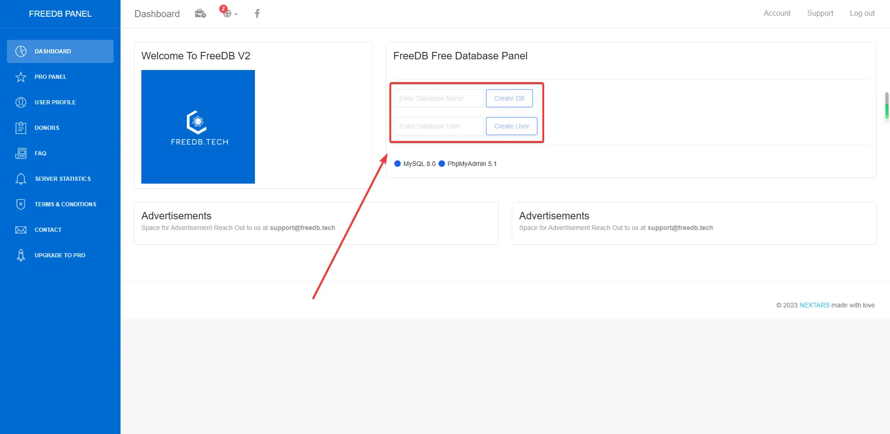Open the FAQ sidebar link
890x434 pixels.
click(x=60, y=153)
